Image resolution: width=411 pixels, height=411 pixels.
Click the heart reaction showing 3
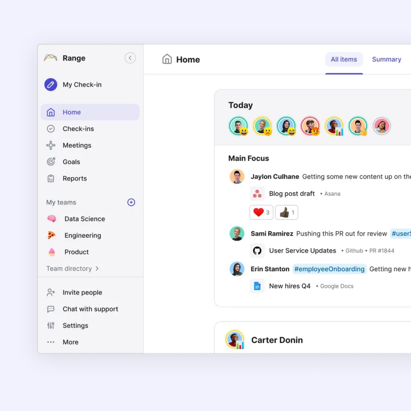pos(261,212)
